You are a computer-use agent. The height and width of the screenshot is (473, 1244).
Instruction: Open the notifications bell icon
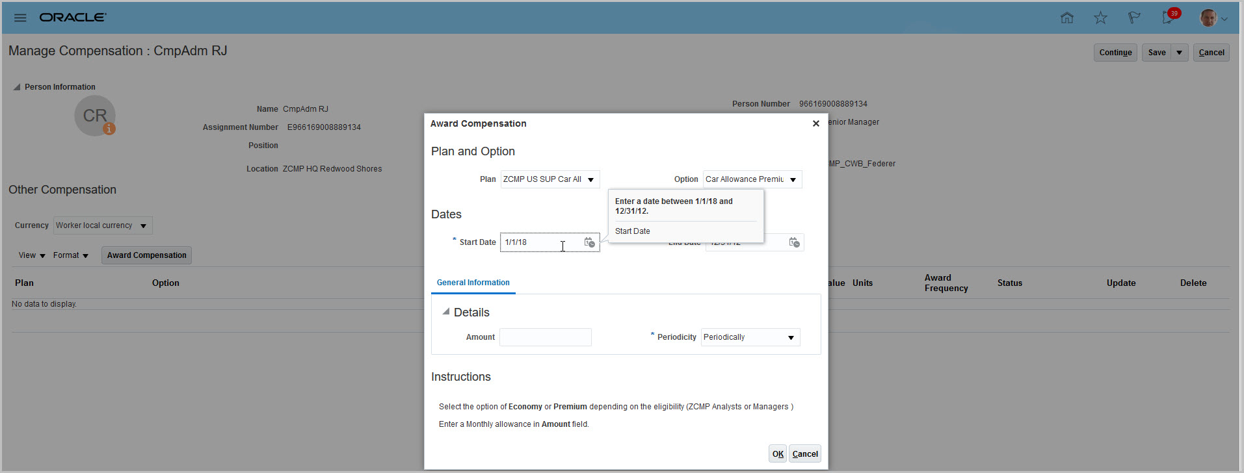click(1168, 18)
